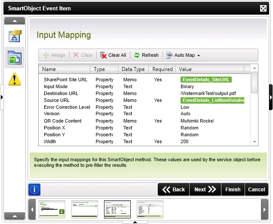
Task: Expand the left-side panel arrow
Action: coord(2,97)
